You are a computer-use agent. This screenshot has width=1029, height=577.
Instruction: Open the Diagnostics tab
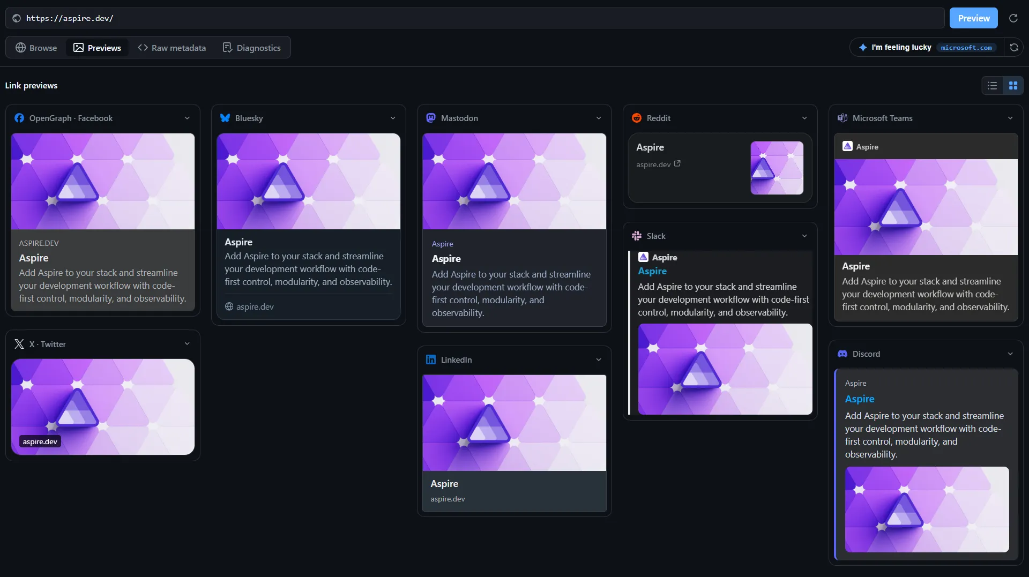251,48
